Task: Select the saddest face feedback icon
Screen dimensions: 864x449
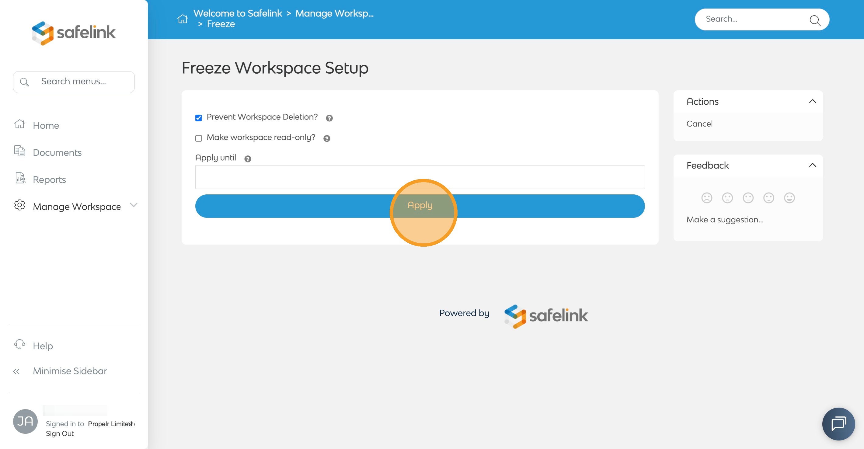Action: click(x=706, y=198)
